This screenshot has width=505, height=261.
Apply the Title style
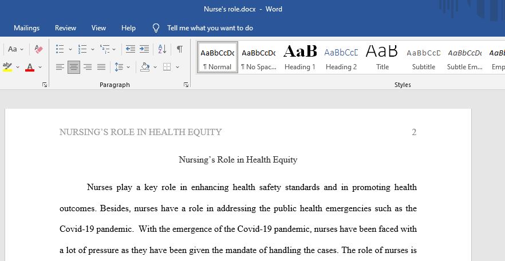(x=382, y=57)
